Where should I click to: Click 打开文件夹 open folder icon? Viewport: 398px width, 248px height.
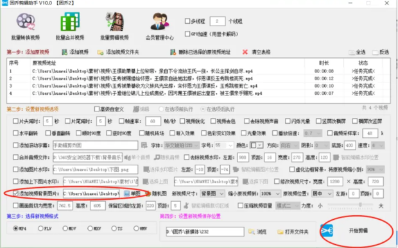(x=281, y=232)
